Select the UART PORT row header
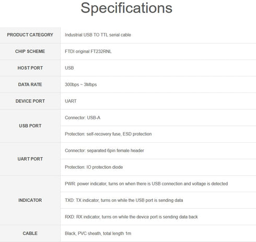The height and width of the screenshot is (242, 256). click(30, 159)
